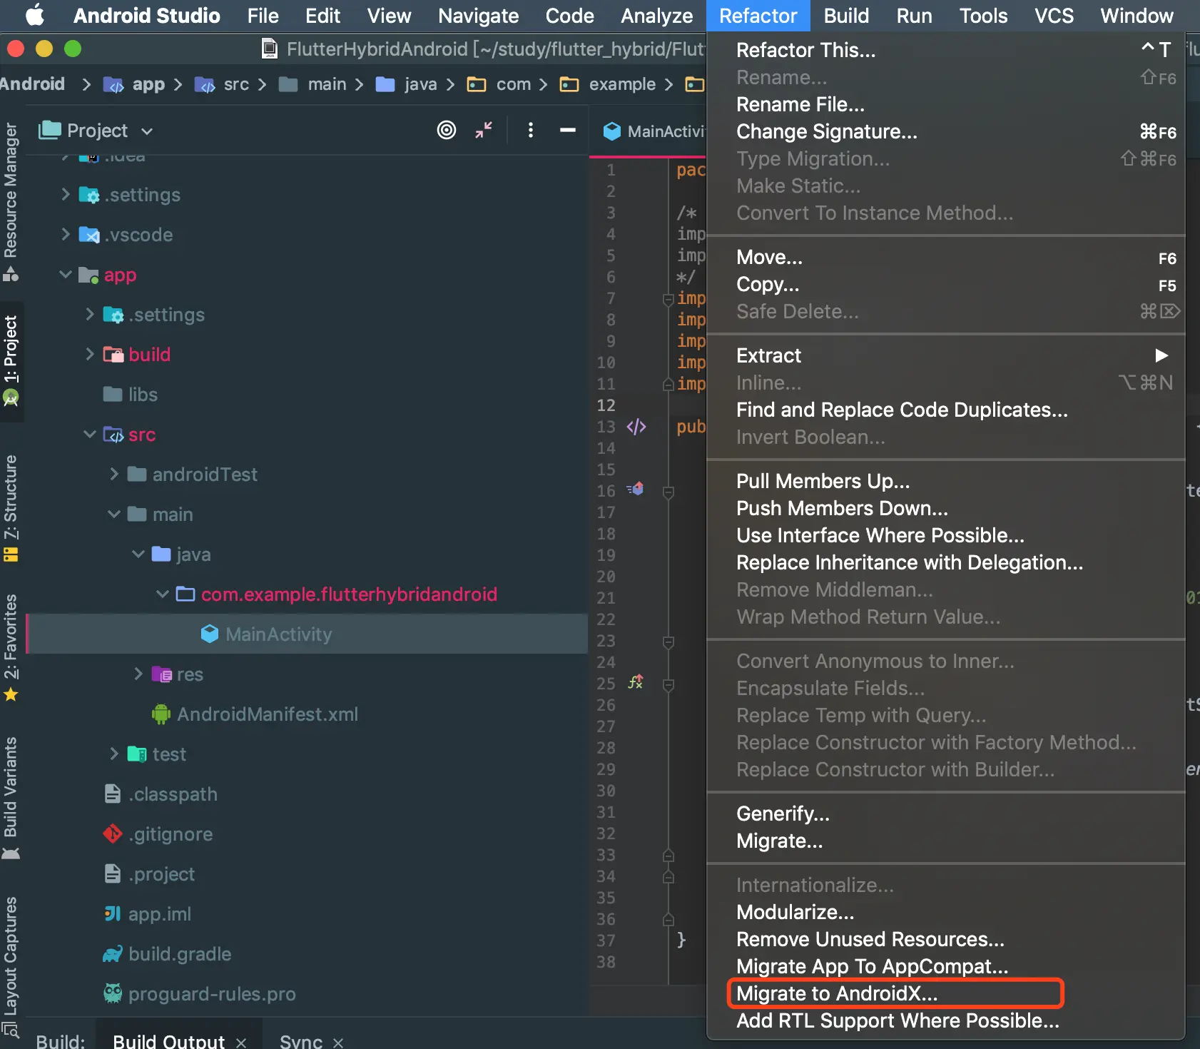Screen dimensions: 1200x1049
Task: Collapse the src folder
Action: (x=90, y=435)
